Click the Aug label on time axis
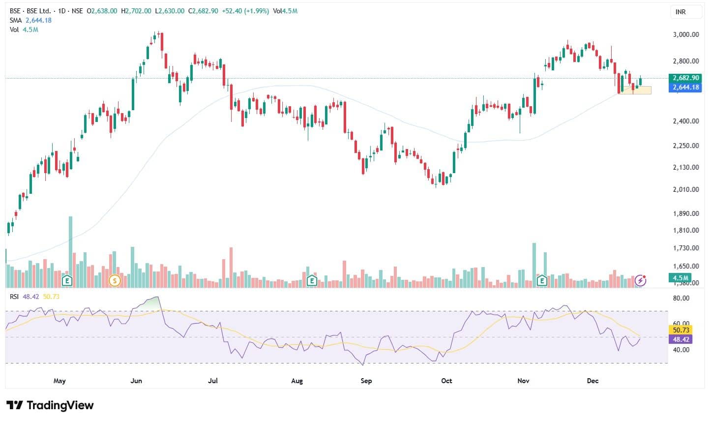Screen dimensions: 710x422 click(x=297, y=381)
